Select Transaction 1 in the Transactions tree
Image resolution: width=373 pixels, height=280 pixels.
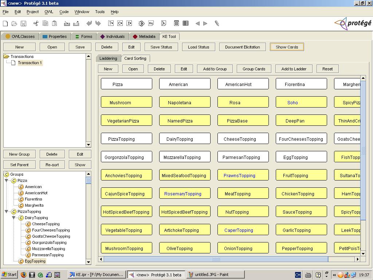pos(30,63)
